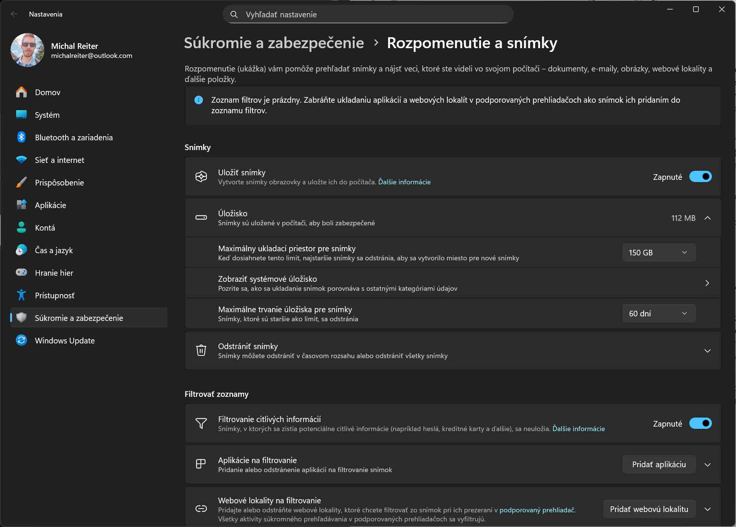Go to Systém in the sidebar

point(47,115)
